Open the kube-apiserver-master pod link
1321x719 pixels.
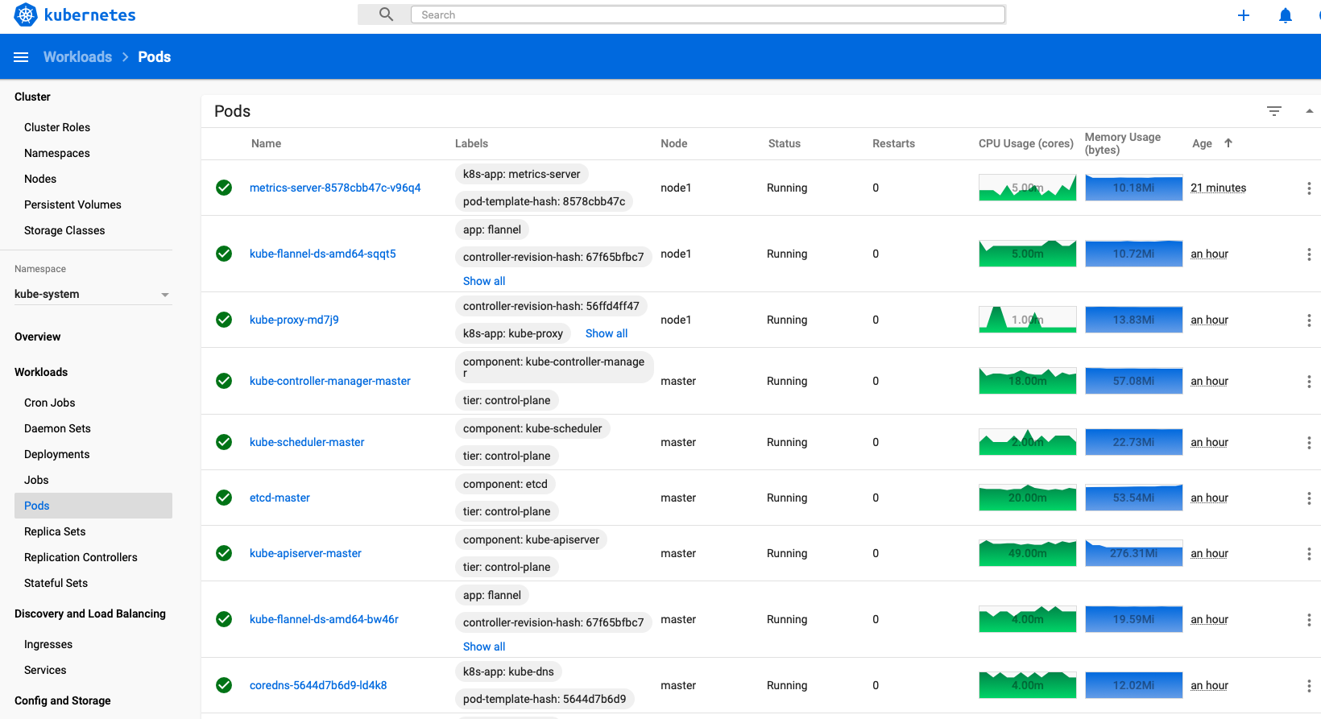coord(305,553)
